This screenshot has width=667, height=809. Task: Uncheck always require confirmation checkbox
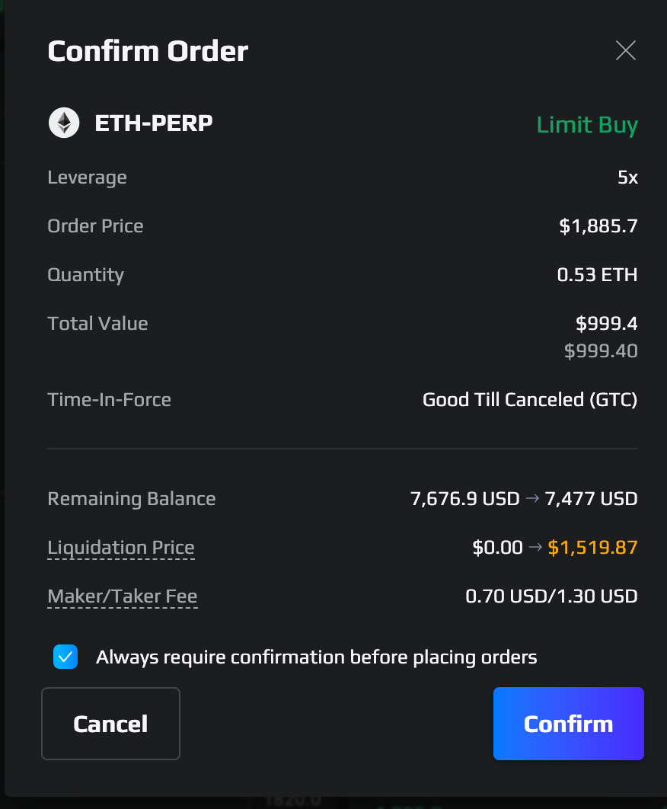tap(65, 657)
